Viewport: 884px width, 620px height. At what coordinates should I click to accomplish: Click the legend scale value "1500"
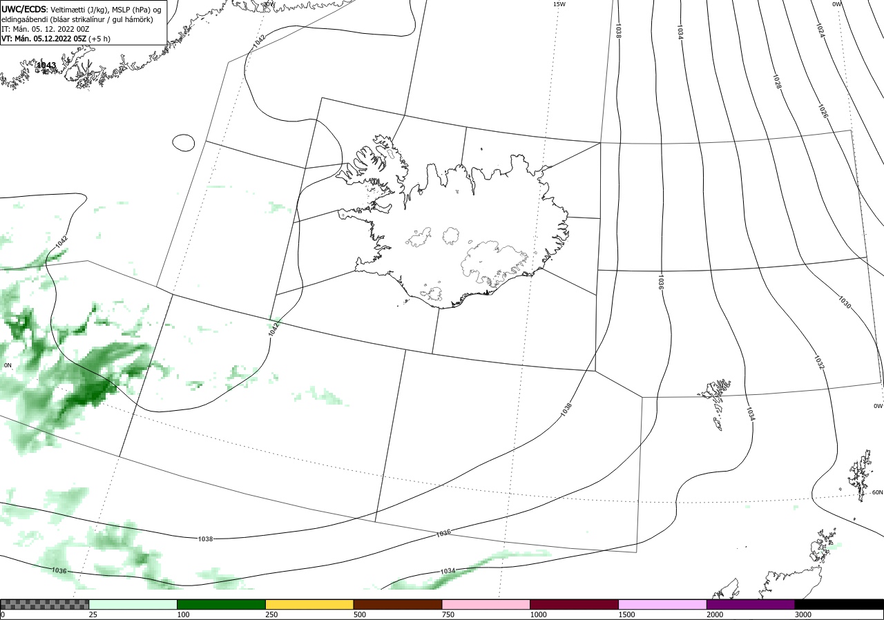click(x=627, y=614)
